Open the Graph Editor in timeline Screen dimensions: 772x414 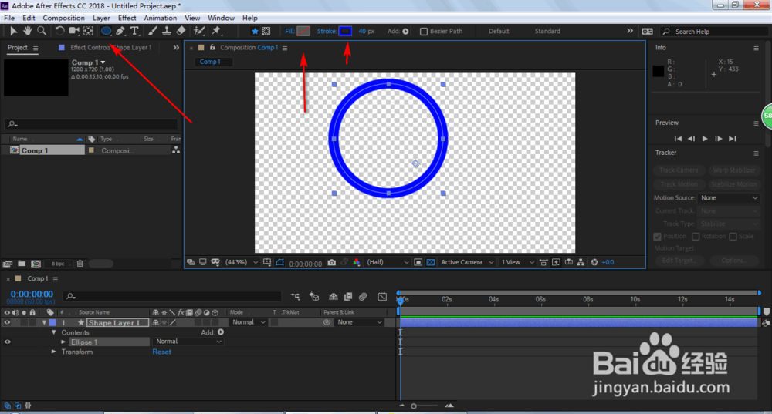click(x=382, y=297)
